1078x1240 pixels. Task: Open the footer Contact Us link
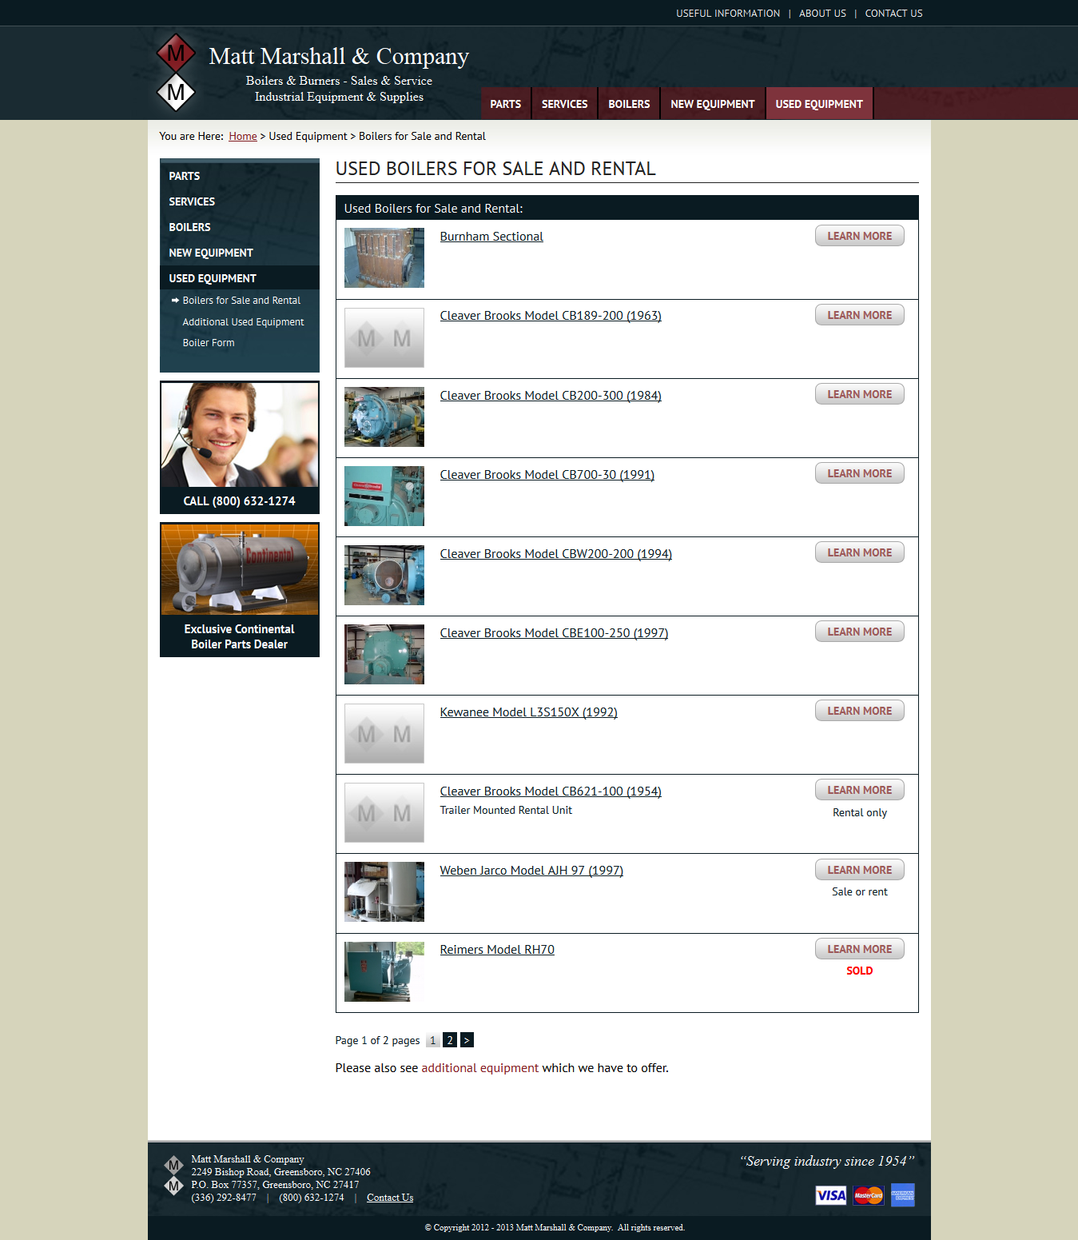click(390, 1198)
